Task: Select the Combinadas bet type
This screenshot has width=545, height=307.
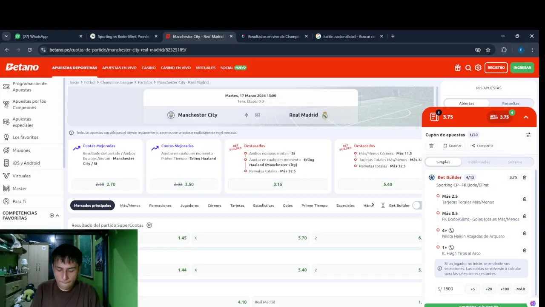Action: (x=479, y=162)
